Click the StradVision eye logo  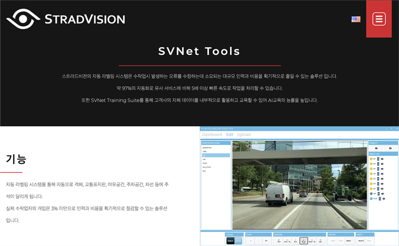[x=23, y=19]
